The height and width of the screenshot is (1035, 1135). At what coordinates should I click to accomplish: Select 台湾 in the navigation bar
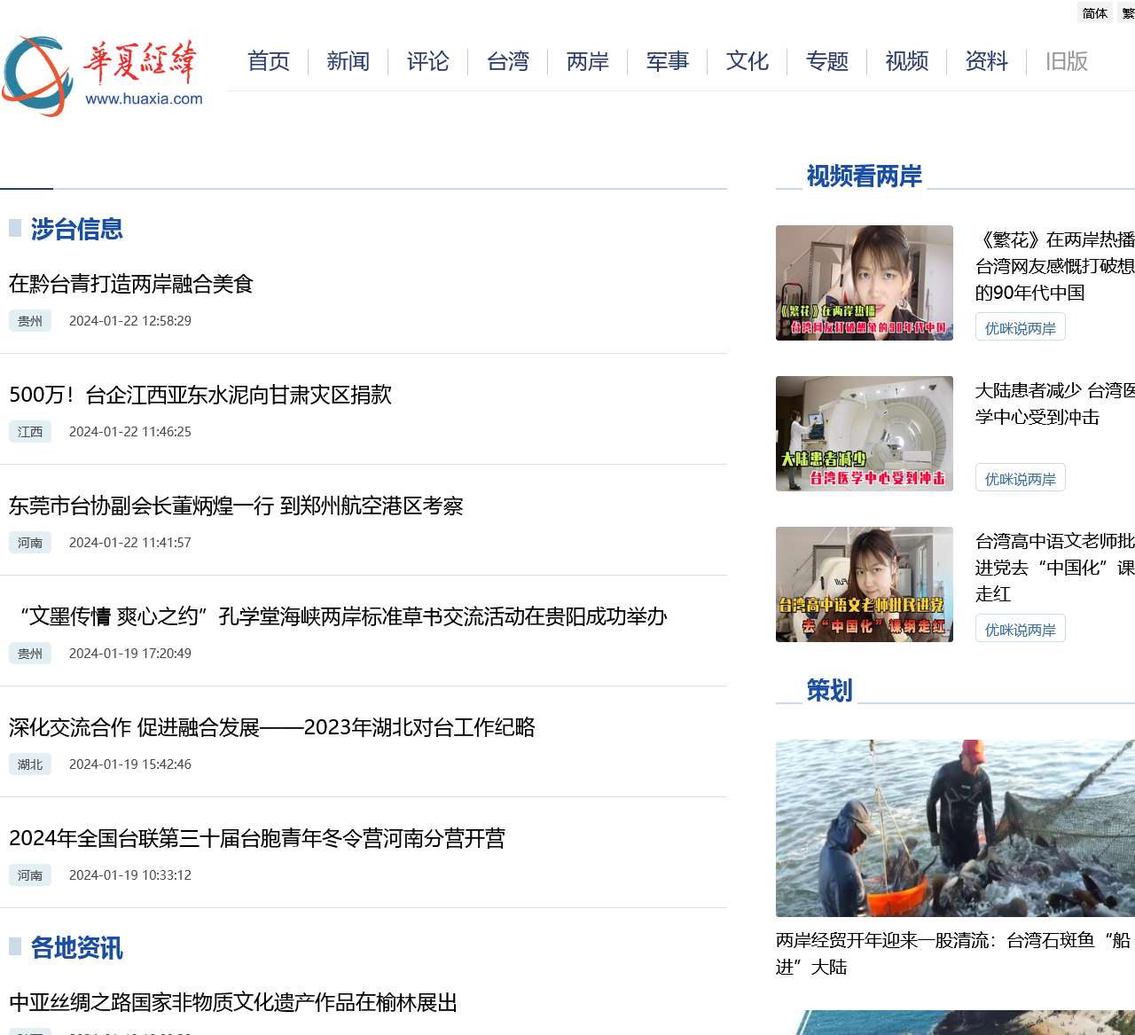click(x=508, y=61)
